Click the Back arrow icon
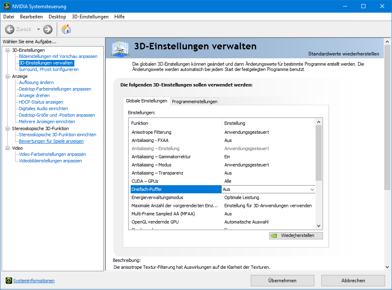Viewport: 392px width, 290px height. [x=10, y=29]
